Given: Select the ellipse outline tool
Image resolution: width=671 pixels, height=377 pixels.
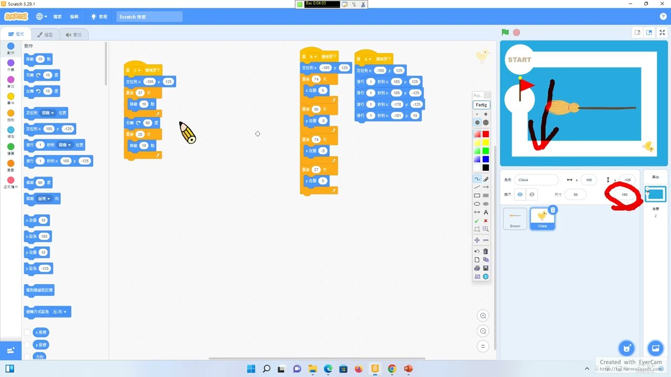Looking at the screenshot, I should pyautogui.click(x=477, y=204).
